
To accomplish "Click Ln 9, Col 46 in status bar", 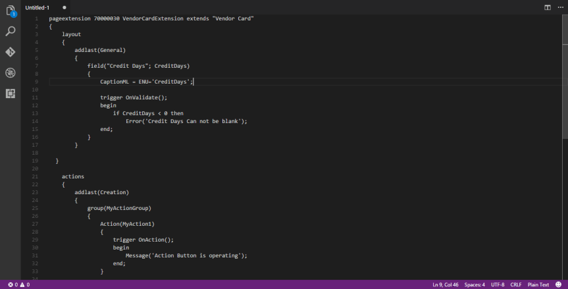I will (x=445, y=284).
